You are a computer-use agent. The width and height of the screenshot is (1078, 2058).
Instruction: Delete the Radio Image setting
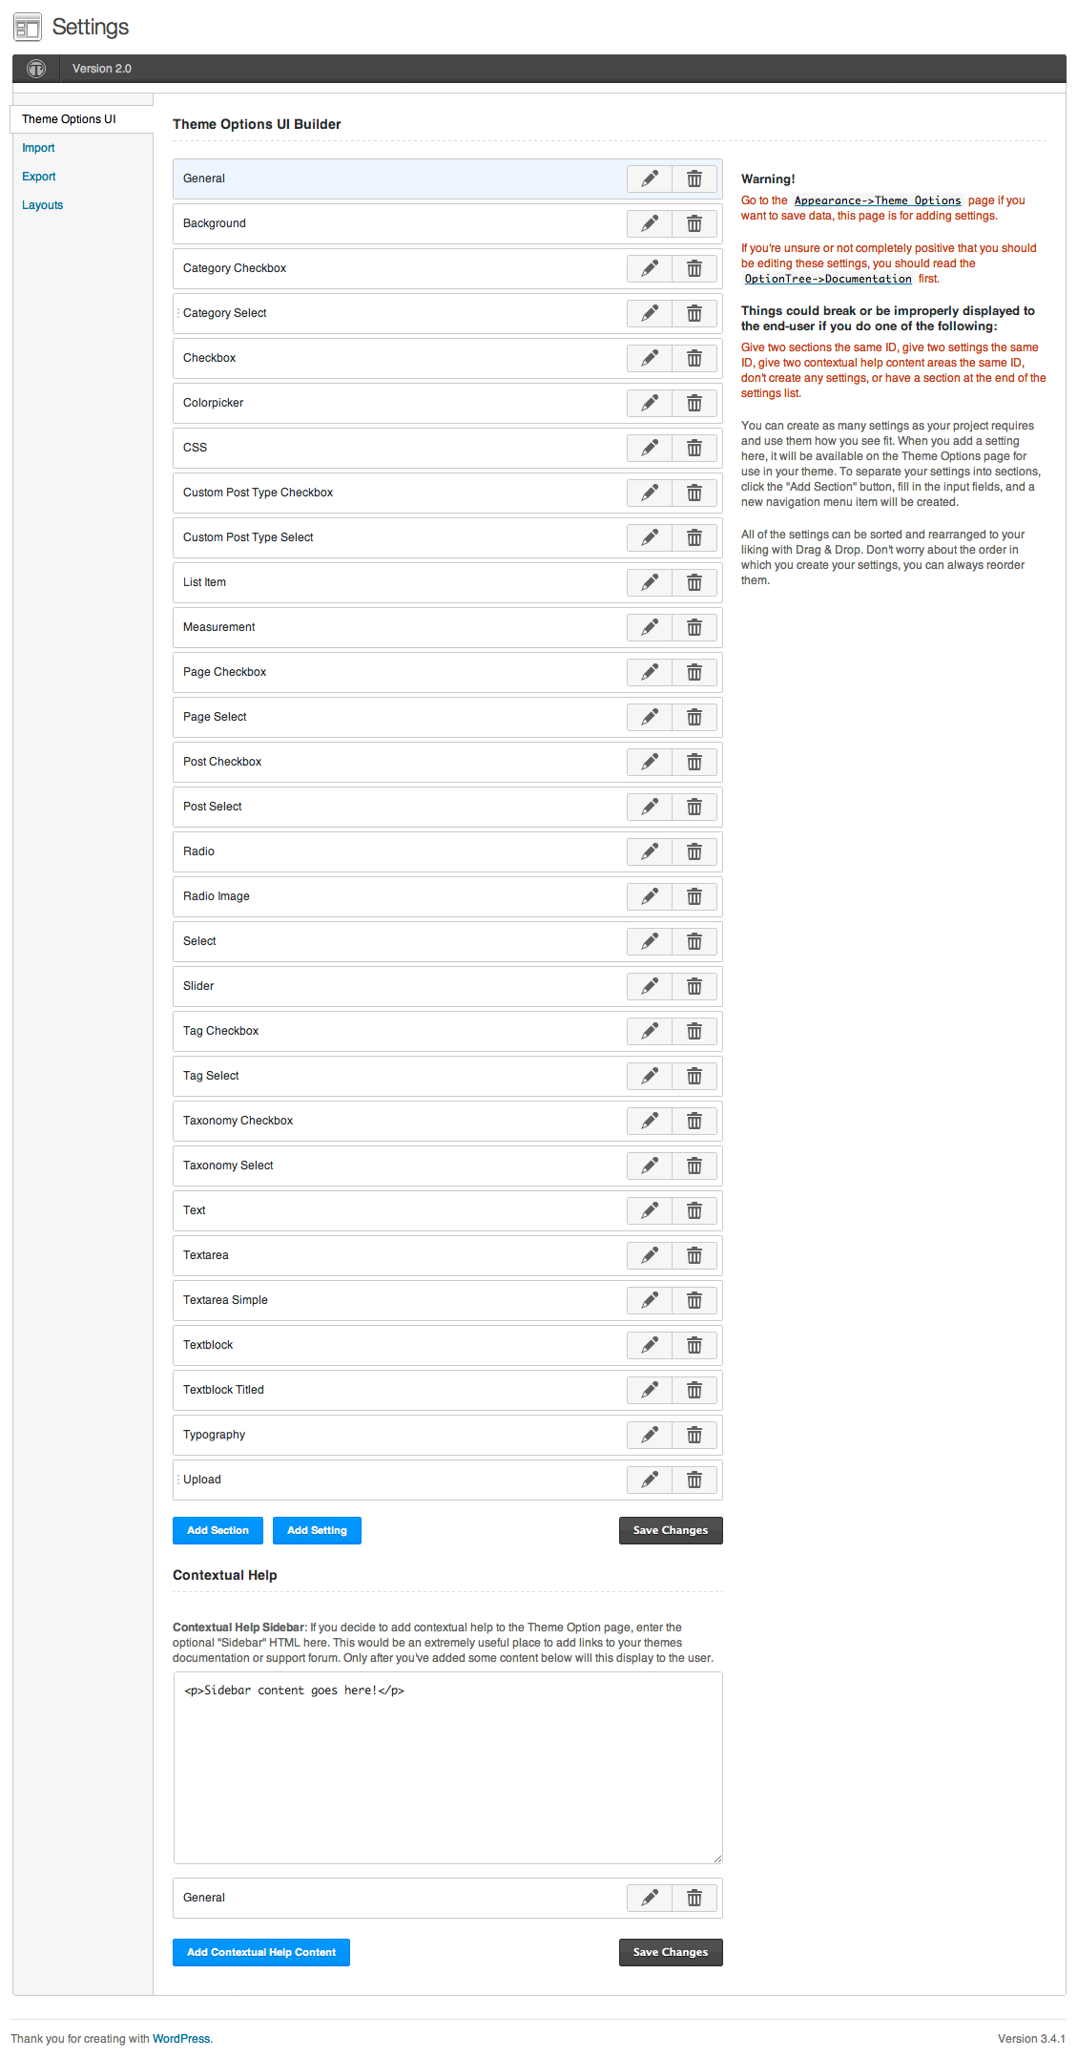[694, 896]
